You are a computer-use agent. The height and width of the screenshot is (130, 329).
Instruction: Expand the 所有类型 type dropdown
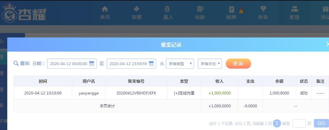click(180, 64)
